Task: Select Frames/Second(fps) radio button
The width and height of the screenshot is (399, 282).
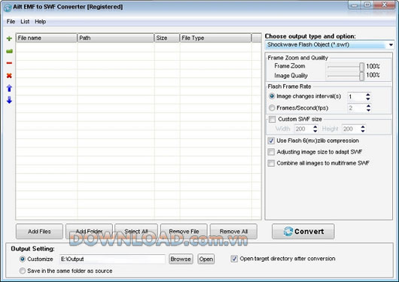Action: coord(272,108)
